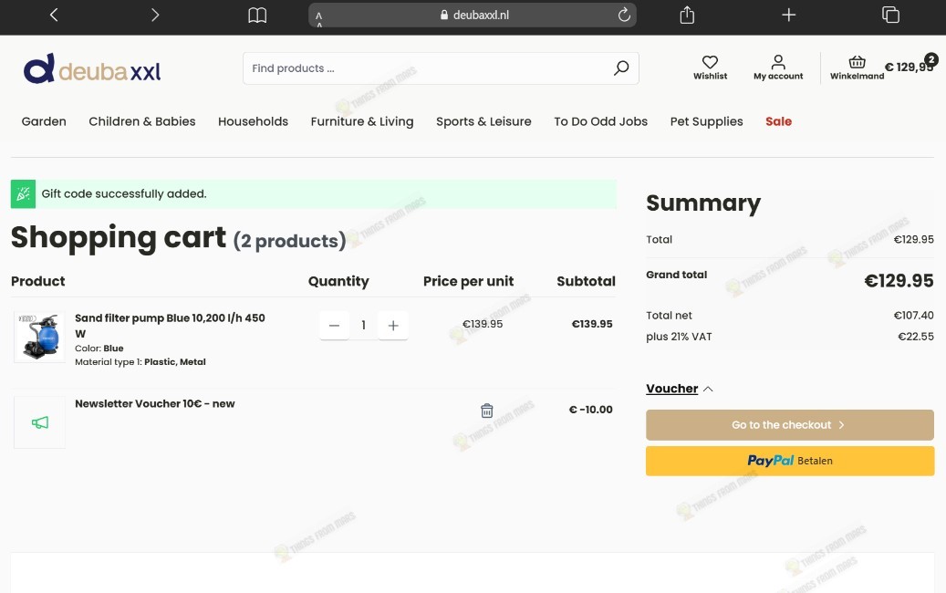Screen dimensions: 946x593
Task: Open Furniture & Living category
Action: (x=362, y=121)
